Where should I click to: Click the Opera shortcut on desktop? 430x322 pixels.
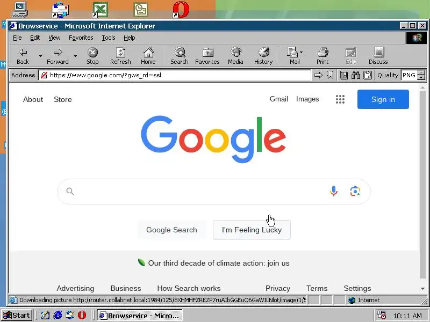181,10
